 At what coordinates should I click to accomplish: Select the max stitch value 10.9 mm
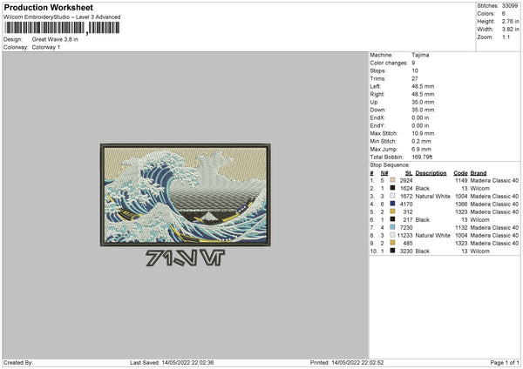click(x=423, y=133)
